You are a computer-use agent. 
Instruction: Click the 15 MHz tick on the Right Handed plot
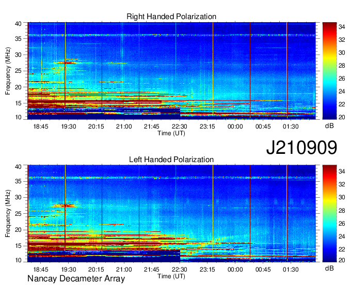click(18, 103)
